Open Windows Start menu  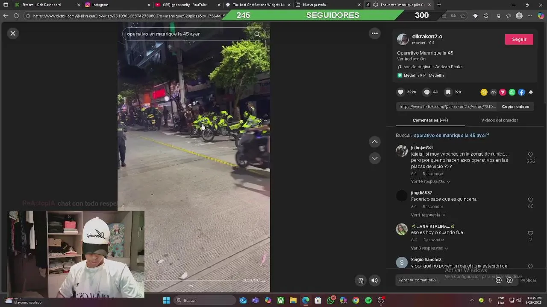pos(167,301)
